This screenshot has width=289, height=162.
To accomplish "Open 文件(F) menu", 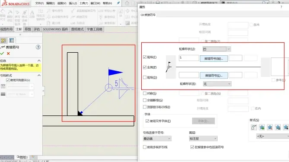I will 39,3.
